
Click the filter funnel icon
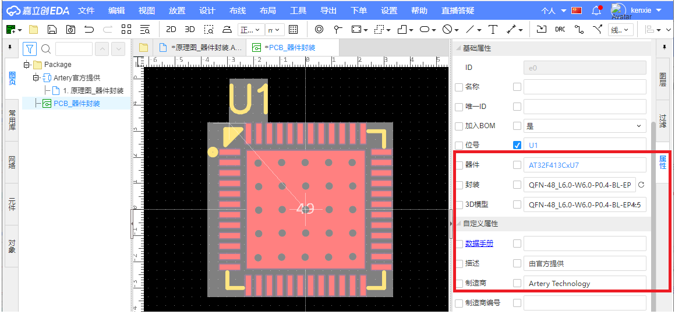(30, 49)
